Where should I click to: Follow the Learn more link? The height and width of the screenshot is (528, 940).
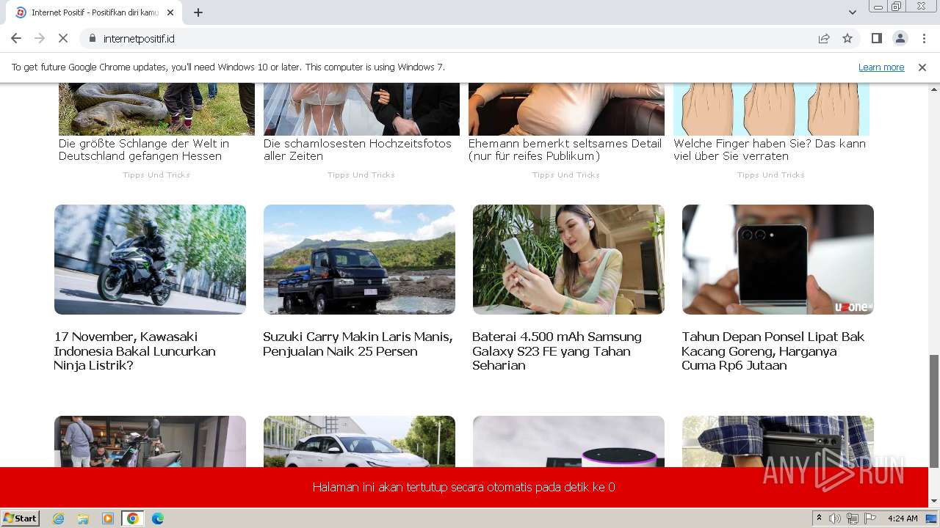coord(881,67)
